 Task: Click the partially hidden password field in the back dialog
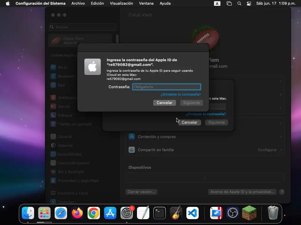[x=217, y=107]
